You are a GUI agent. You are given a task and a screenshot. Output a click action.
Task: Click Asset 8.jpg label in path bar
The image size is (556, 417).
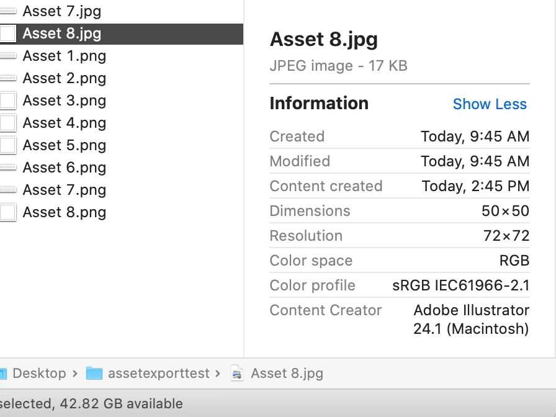pyautogui.click(x=287, y=374)
